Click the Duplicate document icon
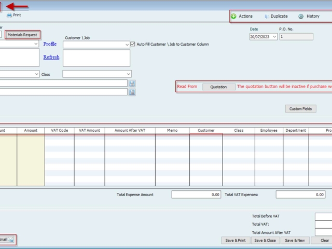The image size is (332, 249). 267,16
